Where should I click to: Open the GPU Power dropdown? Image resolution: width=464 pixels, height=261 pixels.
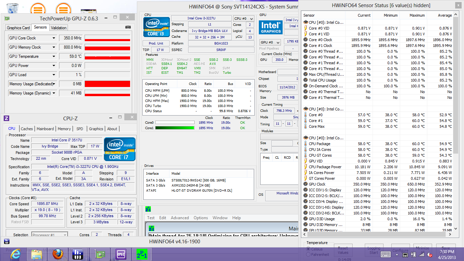[54, 66]
